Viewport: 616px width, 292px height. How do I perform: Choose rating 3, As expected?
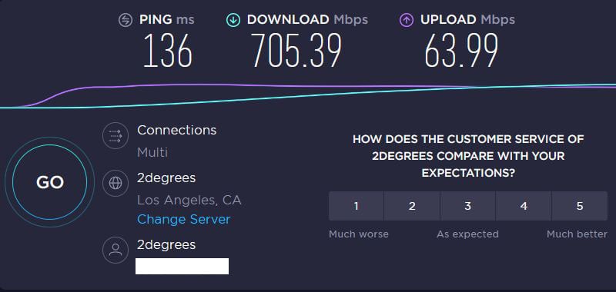[x=468, y=206]
